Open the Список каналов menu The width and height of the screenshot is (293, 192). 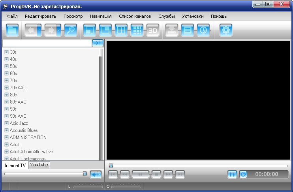(x=135, y=16)
